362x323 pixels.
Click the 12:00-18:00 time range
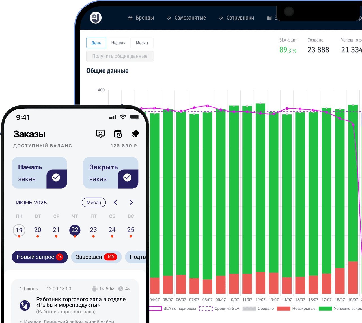(59, 289)
